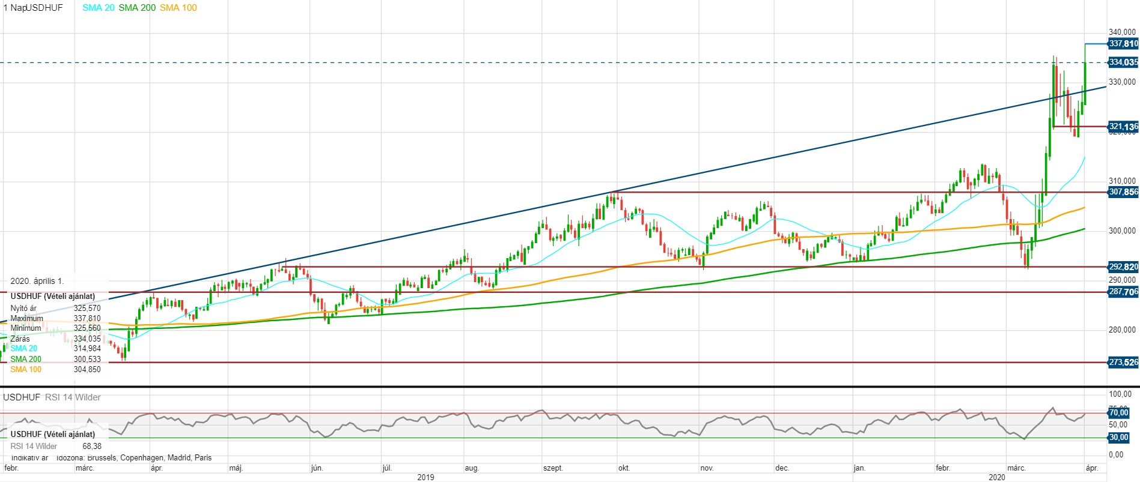Click the 1 Nap USDHUF chart title
The image size is (1140, 482).
click(33, 8)
